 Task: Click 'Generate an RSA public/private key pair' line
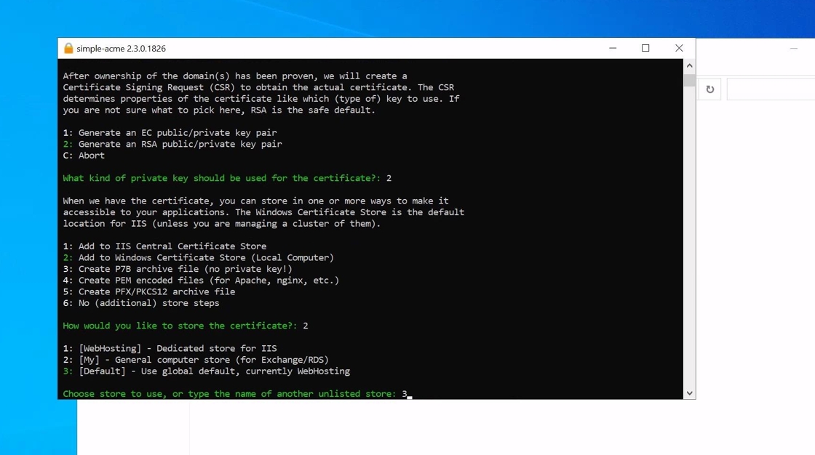click(x=172, y=144)
